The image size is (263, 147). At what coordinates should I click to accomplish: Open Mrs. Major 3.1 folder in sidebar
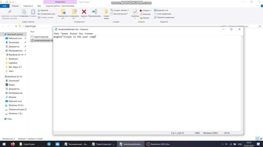(x=15, y=67)
